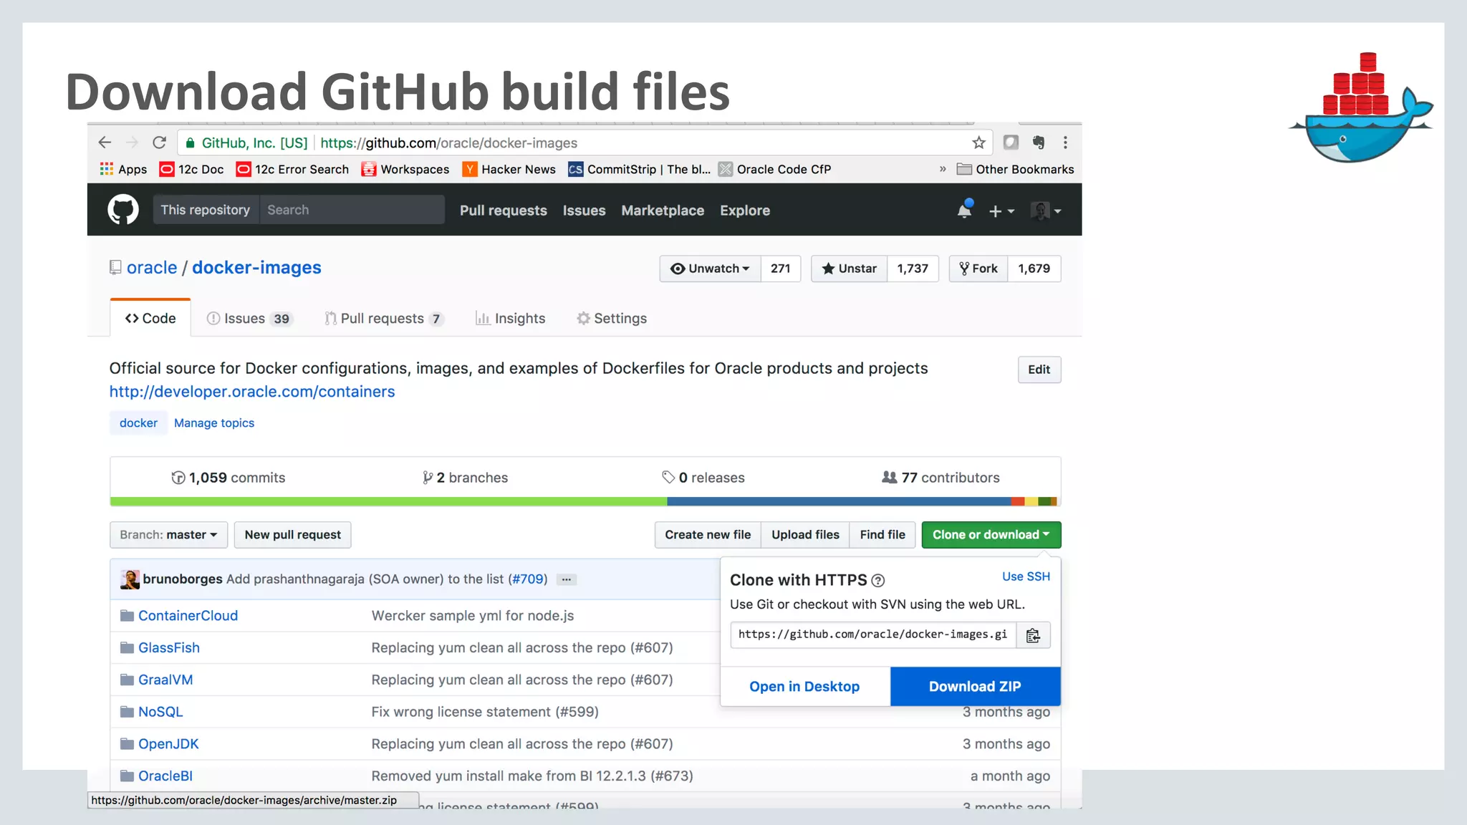Image resolution: width=1467 pixels, height=825 pixels.
Task: Open Pull requests in top navigation
Action: [504, 211]
